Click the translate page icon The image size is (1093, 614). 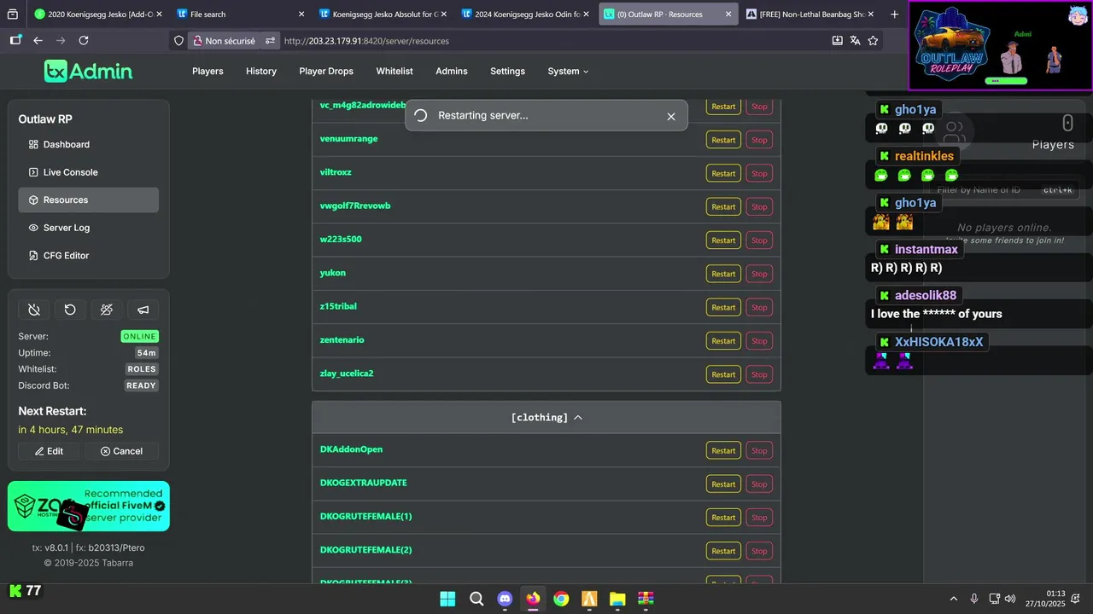(855, 40)
